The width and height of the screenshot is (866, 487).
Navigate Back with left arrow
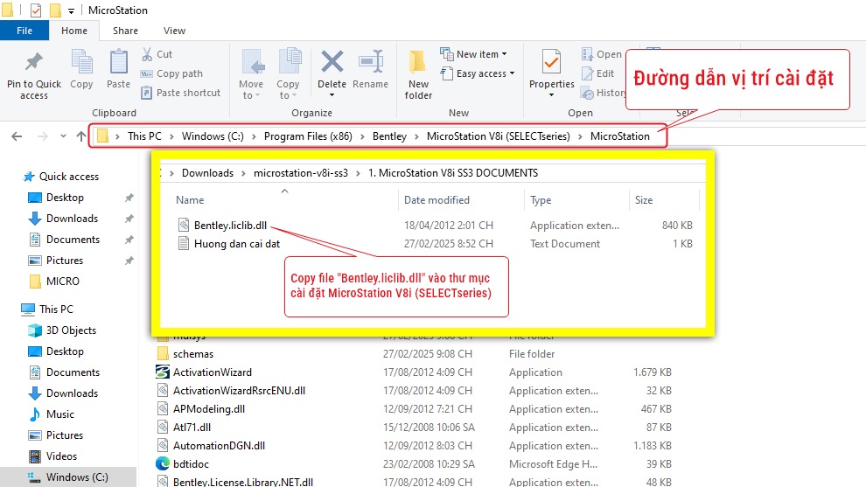tap(17, 136)
